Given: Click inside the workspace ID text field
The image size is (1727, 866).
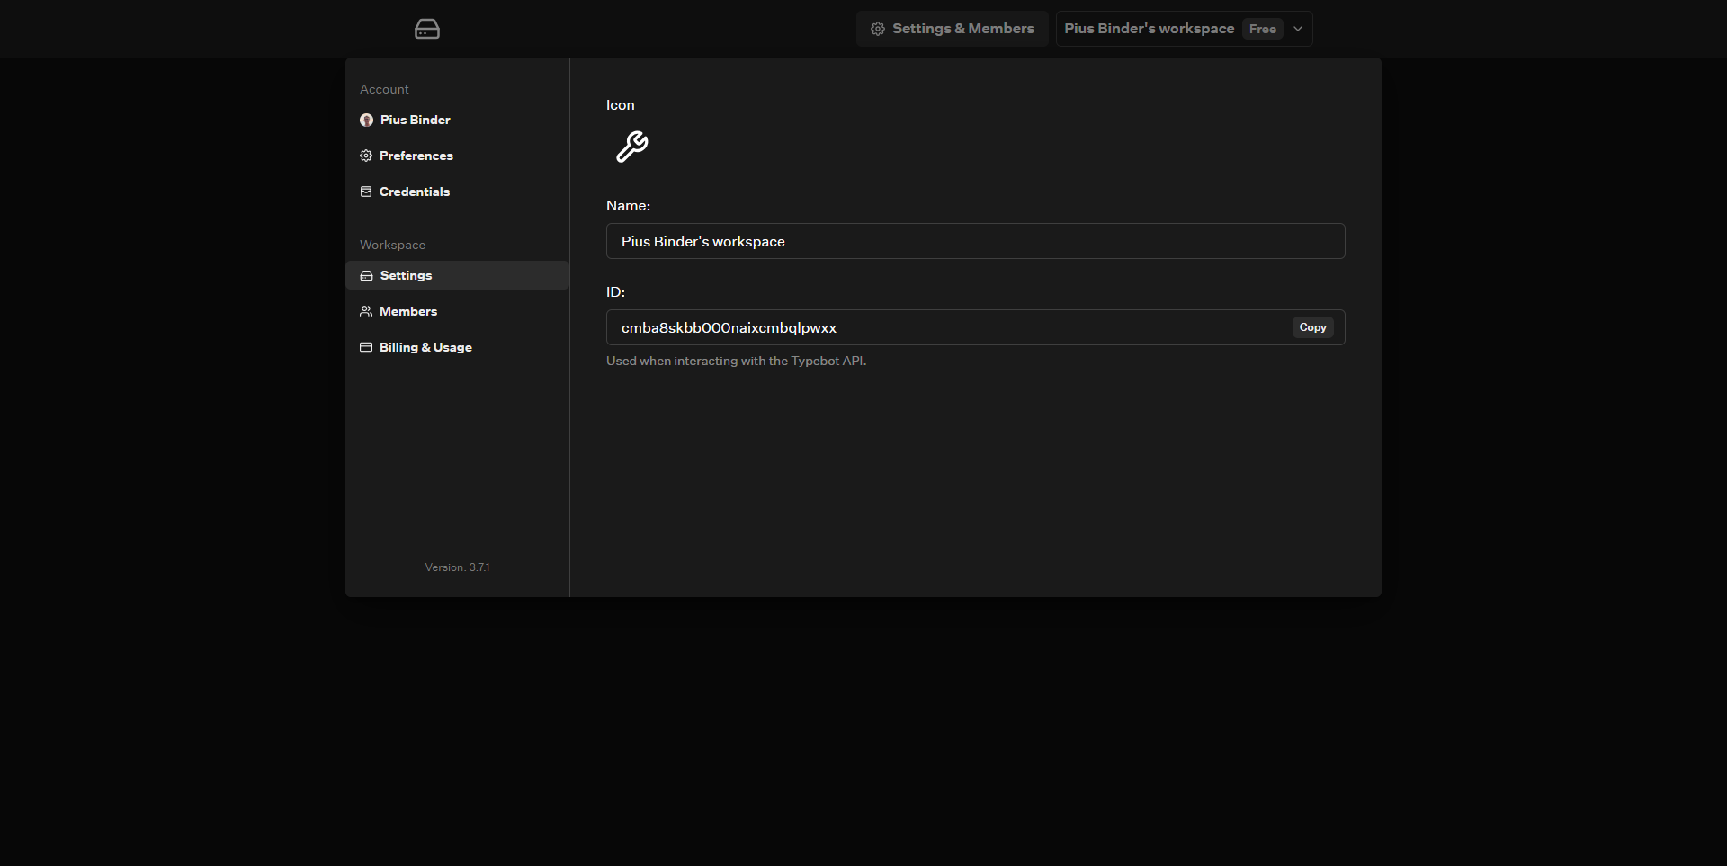Looking at the screenshot, I should [x=944, y=327].
